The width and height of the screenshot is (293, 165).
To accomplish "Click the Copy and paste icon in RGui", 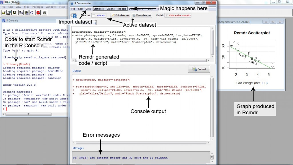I will tap(32, 13).
